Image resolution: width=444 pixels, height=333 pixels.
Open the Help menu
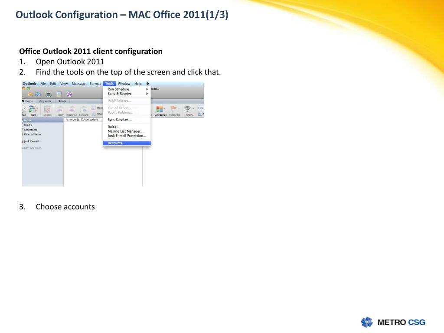[x=138, y=84]
